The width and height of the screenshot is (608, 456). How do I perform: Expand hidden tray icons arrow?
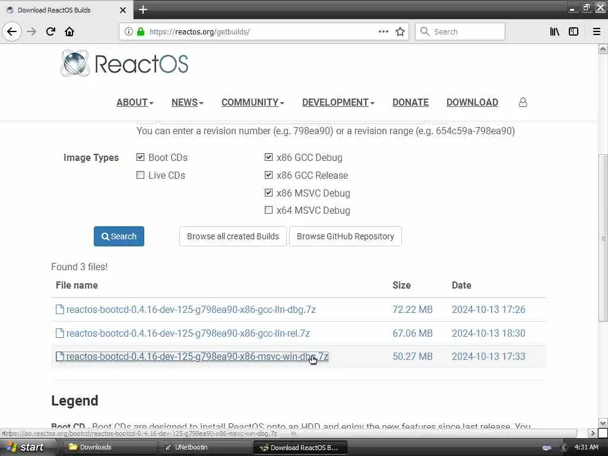(564, 448)
